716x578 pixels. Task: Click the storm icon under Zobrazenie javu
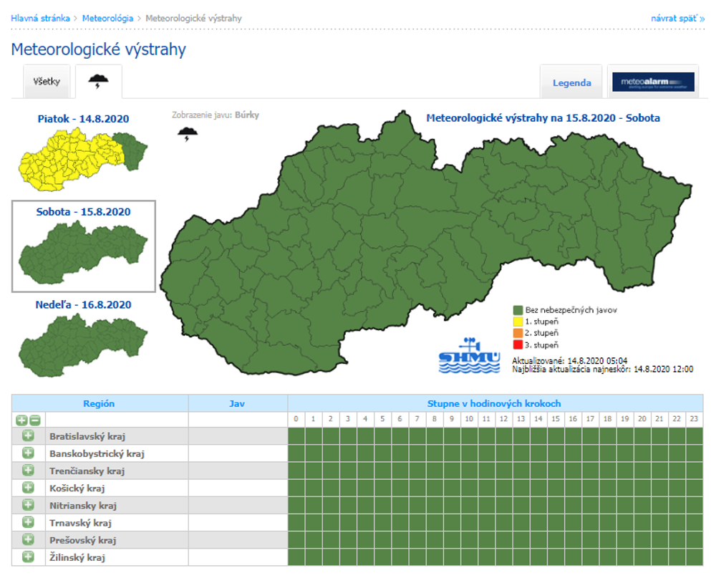coord(188,134)
